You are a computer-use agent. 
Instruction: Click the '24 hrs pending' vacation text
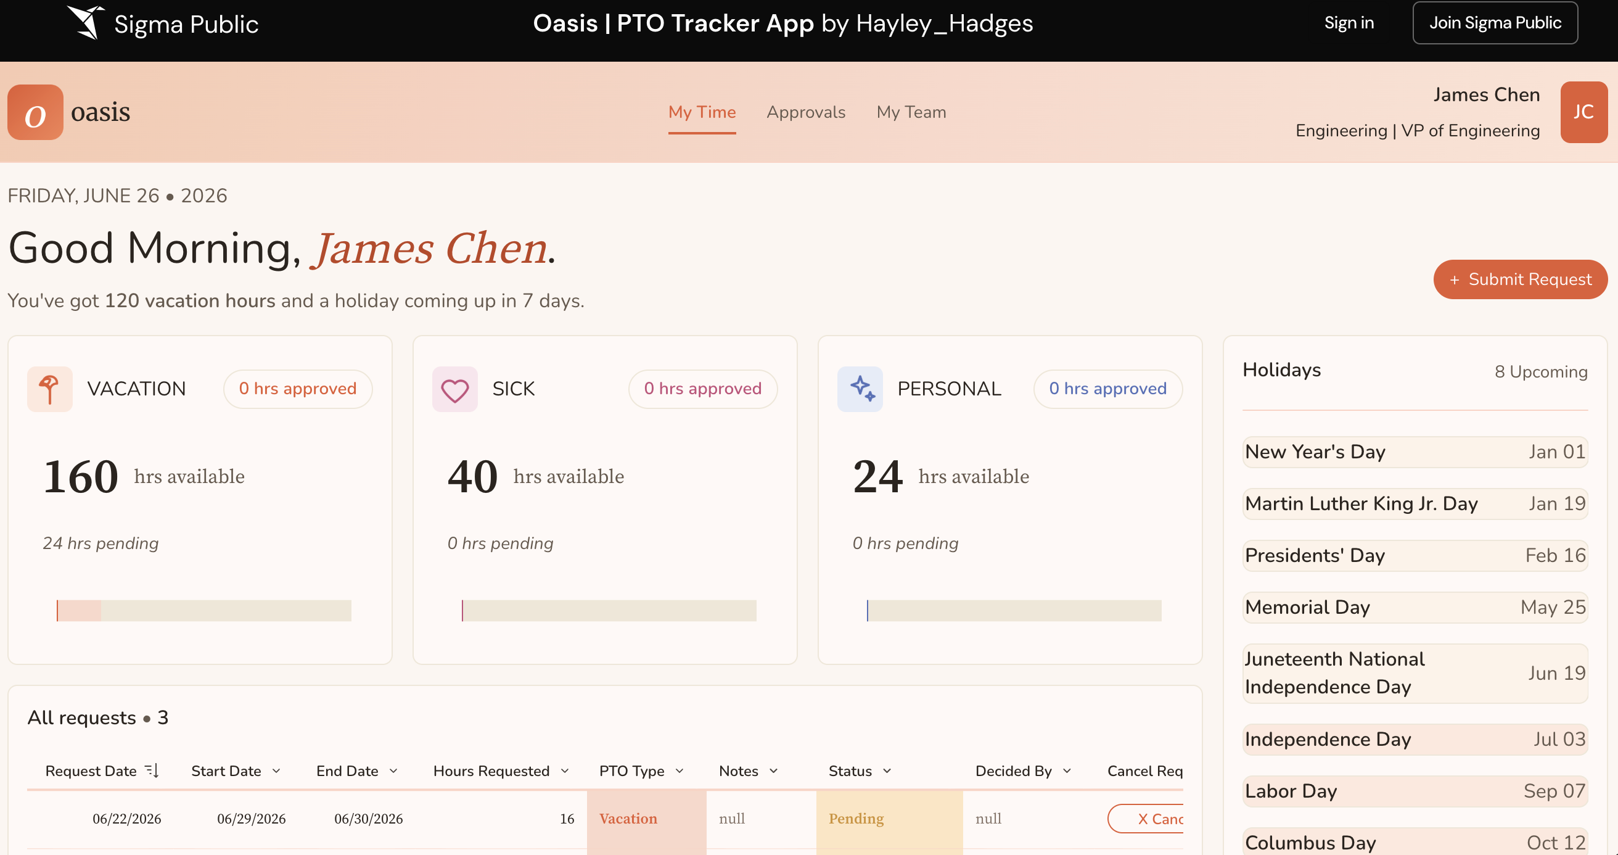pos(101,543)
